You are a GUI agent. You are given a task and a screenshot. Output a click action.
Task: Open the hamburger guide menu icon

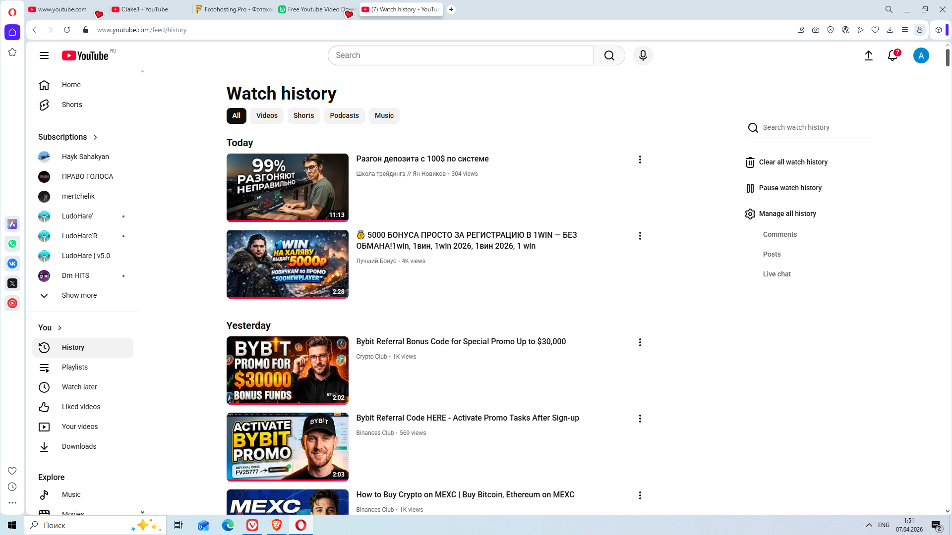pos(44,55)
